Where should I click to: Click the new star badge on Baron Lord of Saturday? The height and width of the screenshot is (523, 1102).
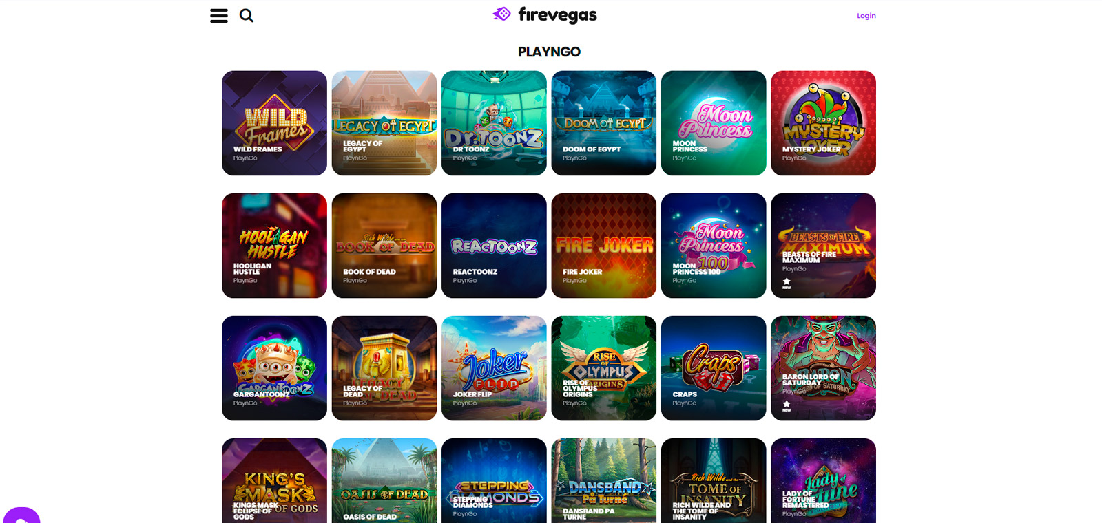pyautogui.click(x=787, y=405)
